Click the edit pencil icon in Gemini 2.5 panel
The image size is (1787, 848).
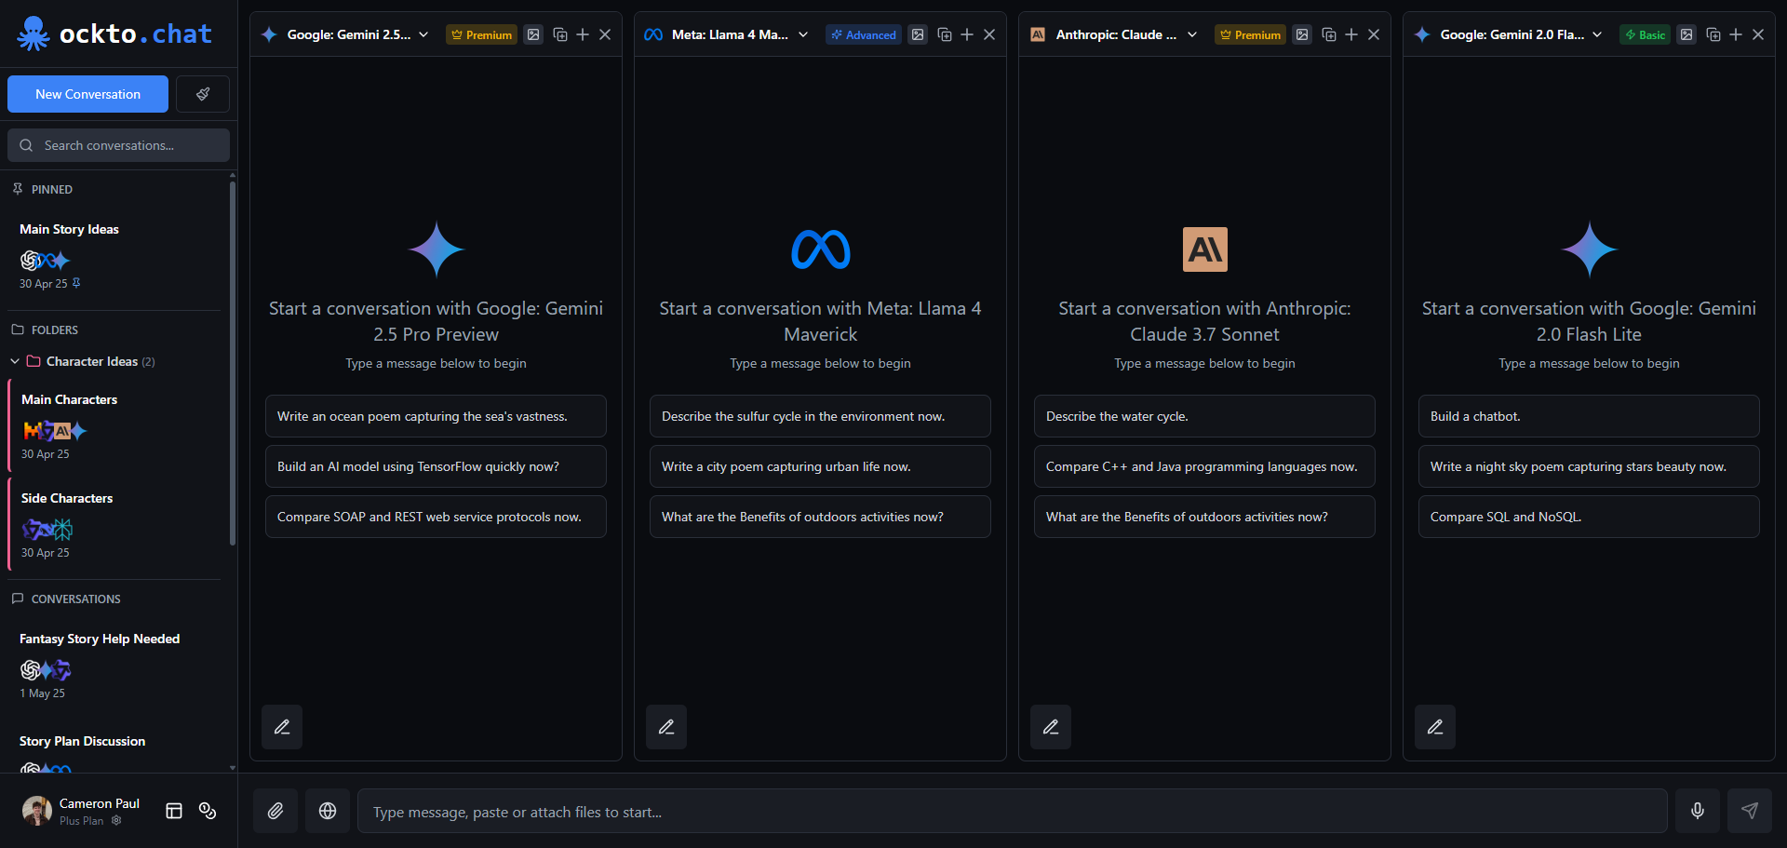[x=282, y=727]
